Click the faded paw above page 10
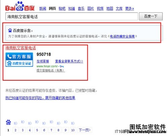 point(73,123)
